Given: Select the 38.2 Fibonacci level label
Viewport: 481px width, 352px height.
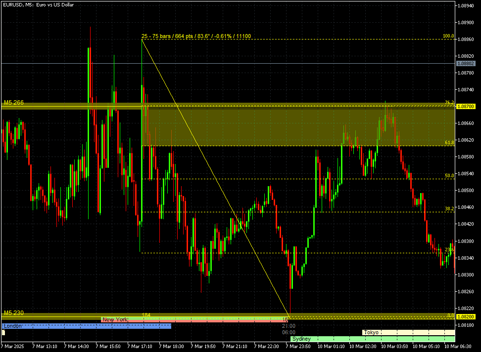Looking at the screenshot, I should tap(449, 209).
